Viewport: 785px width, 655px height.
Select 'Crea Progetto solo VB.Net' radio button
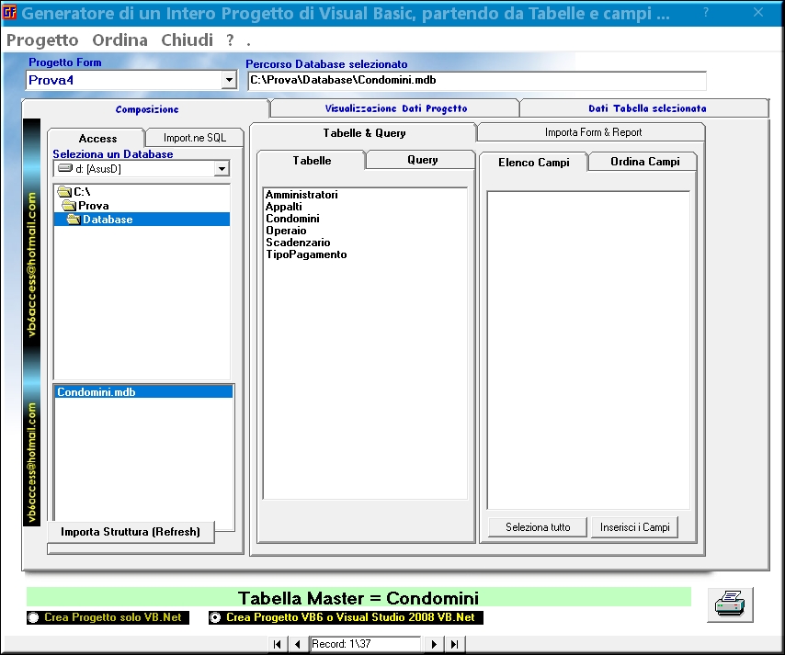[33, 617]
